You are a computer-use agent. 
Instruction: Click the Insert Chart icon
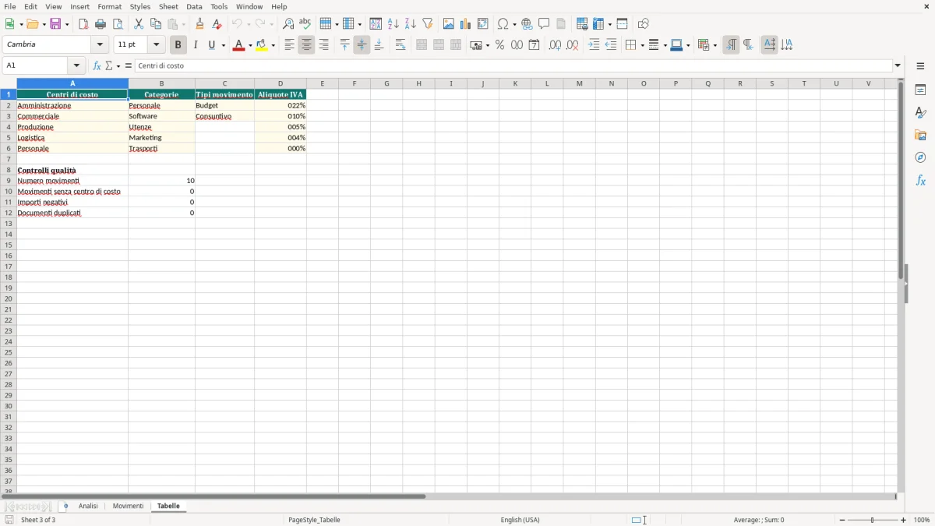click(x=466, y=24)
